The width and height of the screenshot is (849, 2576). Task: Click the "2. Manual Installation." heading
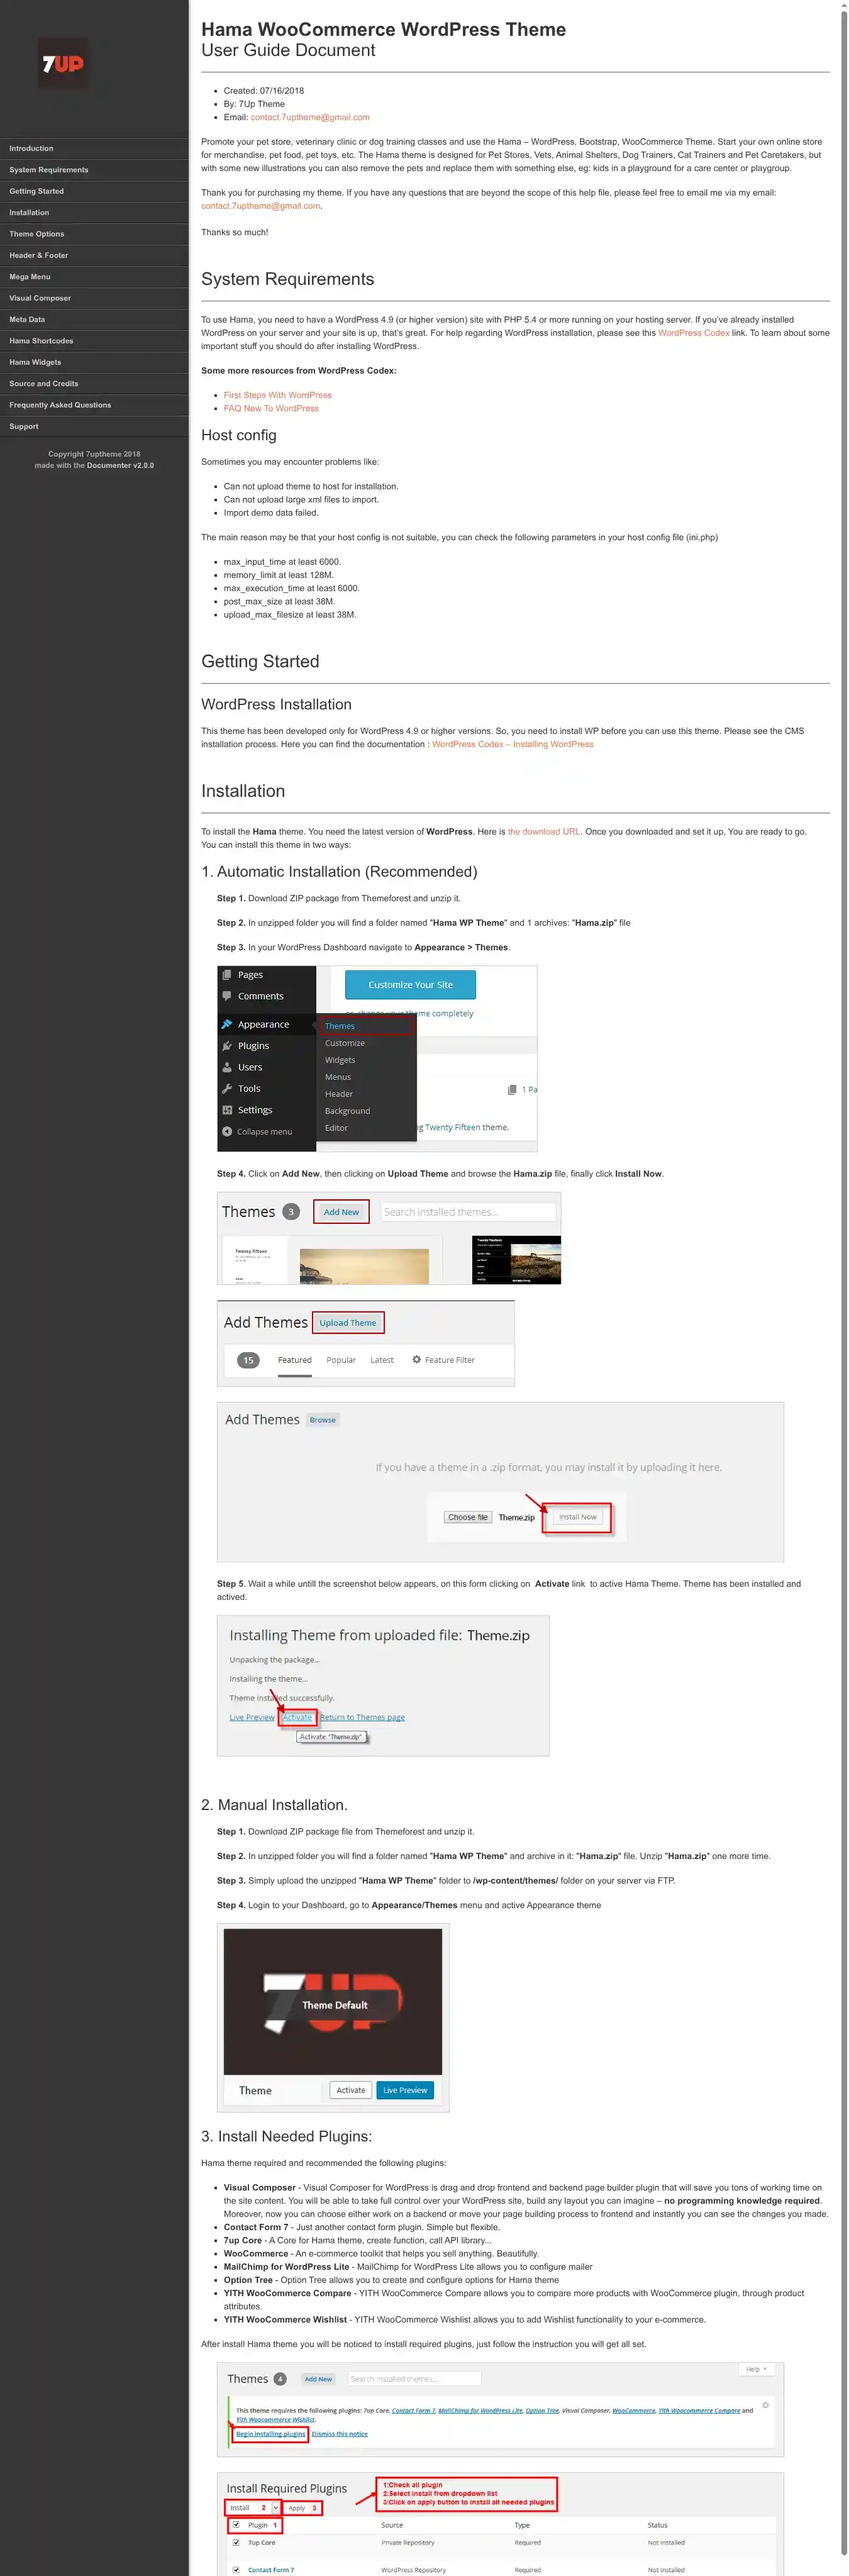click(x=274, y=1805)
